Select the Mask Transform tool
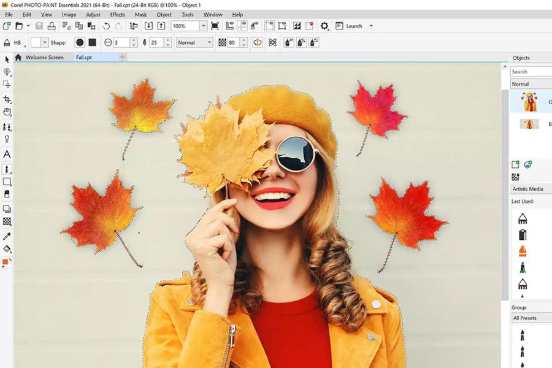This screenshot has height=368, width=552. [7, 84]
